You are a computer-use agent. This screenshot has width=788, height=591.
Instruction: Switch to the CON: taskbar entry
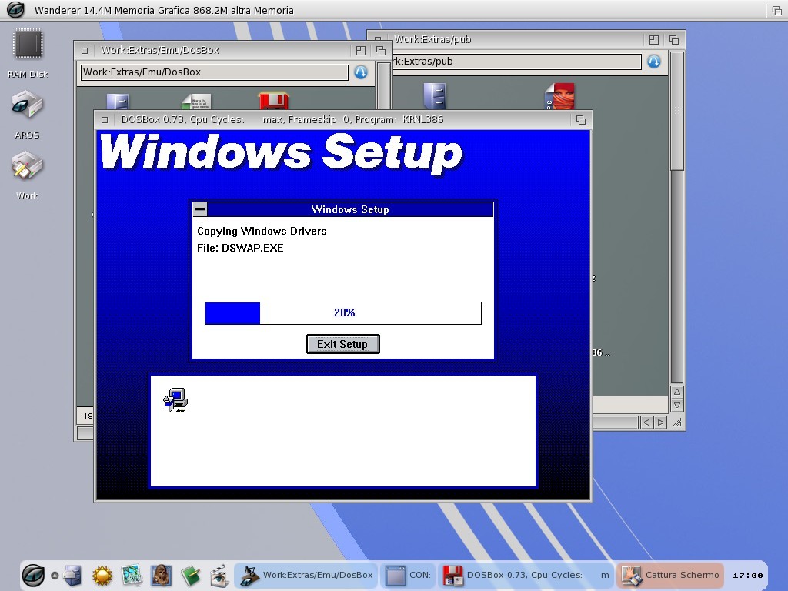(x=409, y=576)
